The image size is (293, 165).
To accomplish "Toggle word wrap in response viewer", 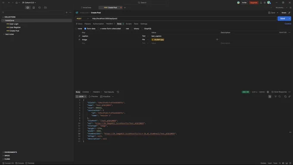I will 270,97.
